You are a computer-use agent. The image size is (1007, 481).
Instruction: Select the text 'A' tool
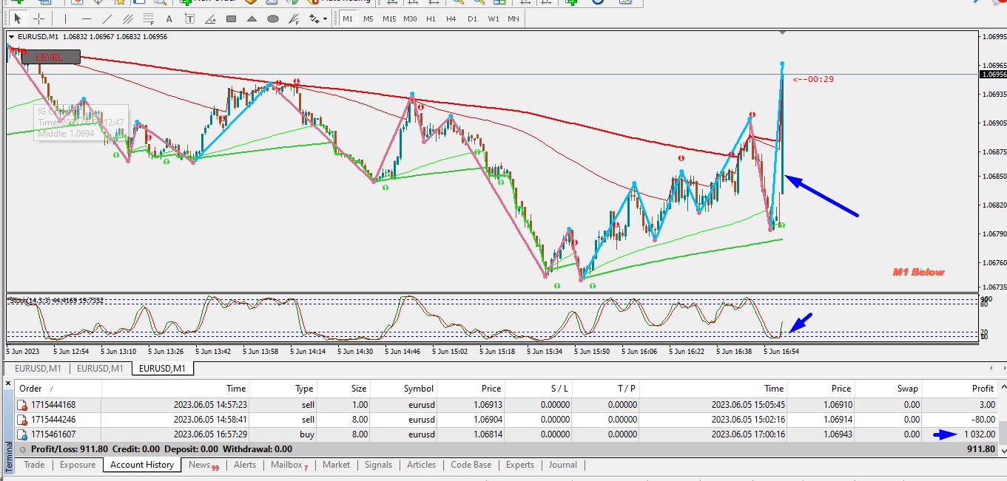(x=170, y=18)
